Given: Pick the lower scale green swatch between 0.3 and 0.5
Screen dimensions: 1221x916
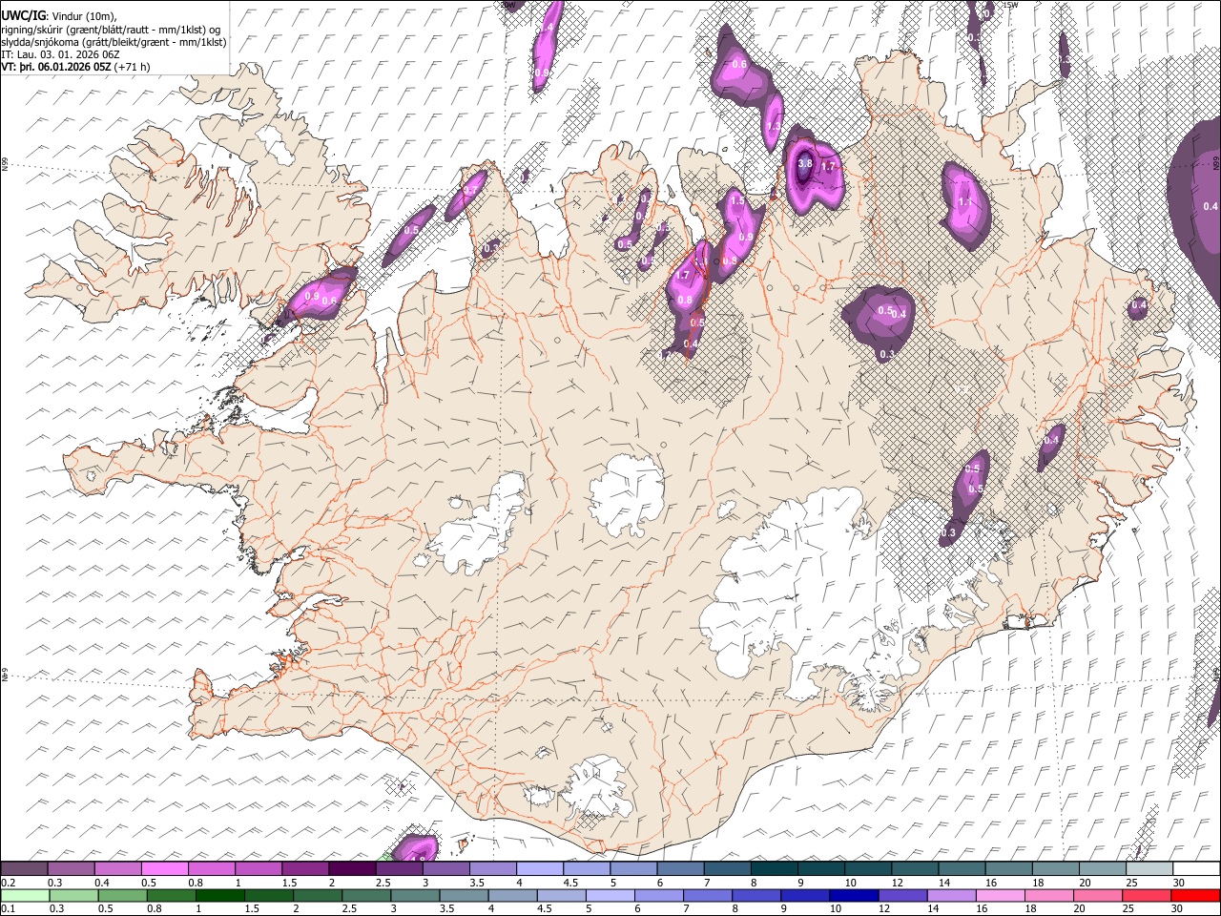Looking at the screenshot, I should click(74, 896).
